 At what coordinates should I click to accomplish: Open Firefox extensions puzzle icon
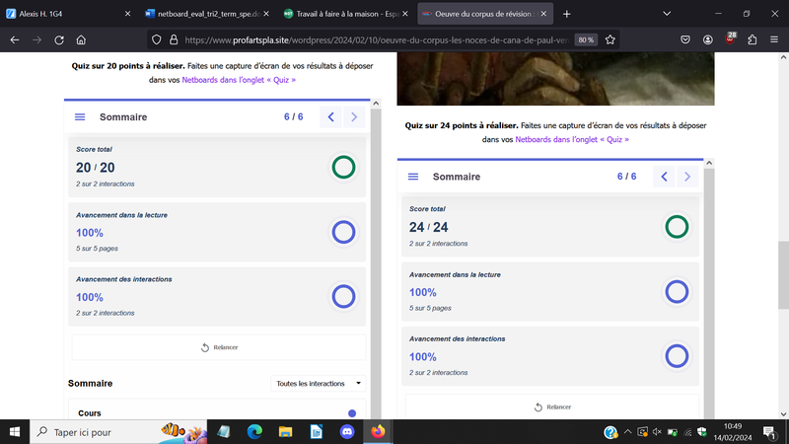point(753,39)
